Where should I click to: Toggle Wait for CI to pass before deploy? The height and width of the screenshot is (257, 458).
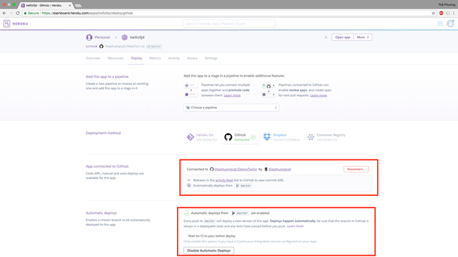pos(211,236)
